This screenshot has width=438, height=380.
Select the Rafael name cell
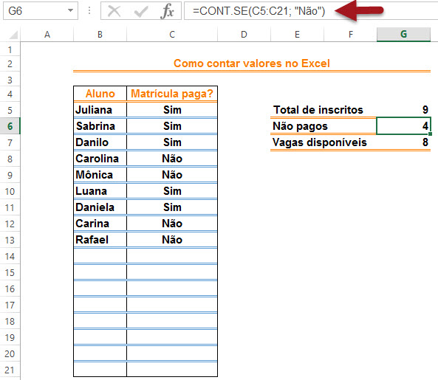(x=100, y=240)
